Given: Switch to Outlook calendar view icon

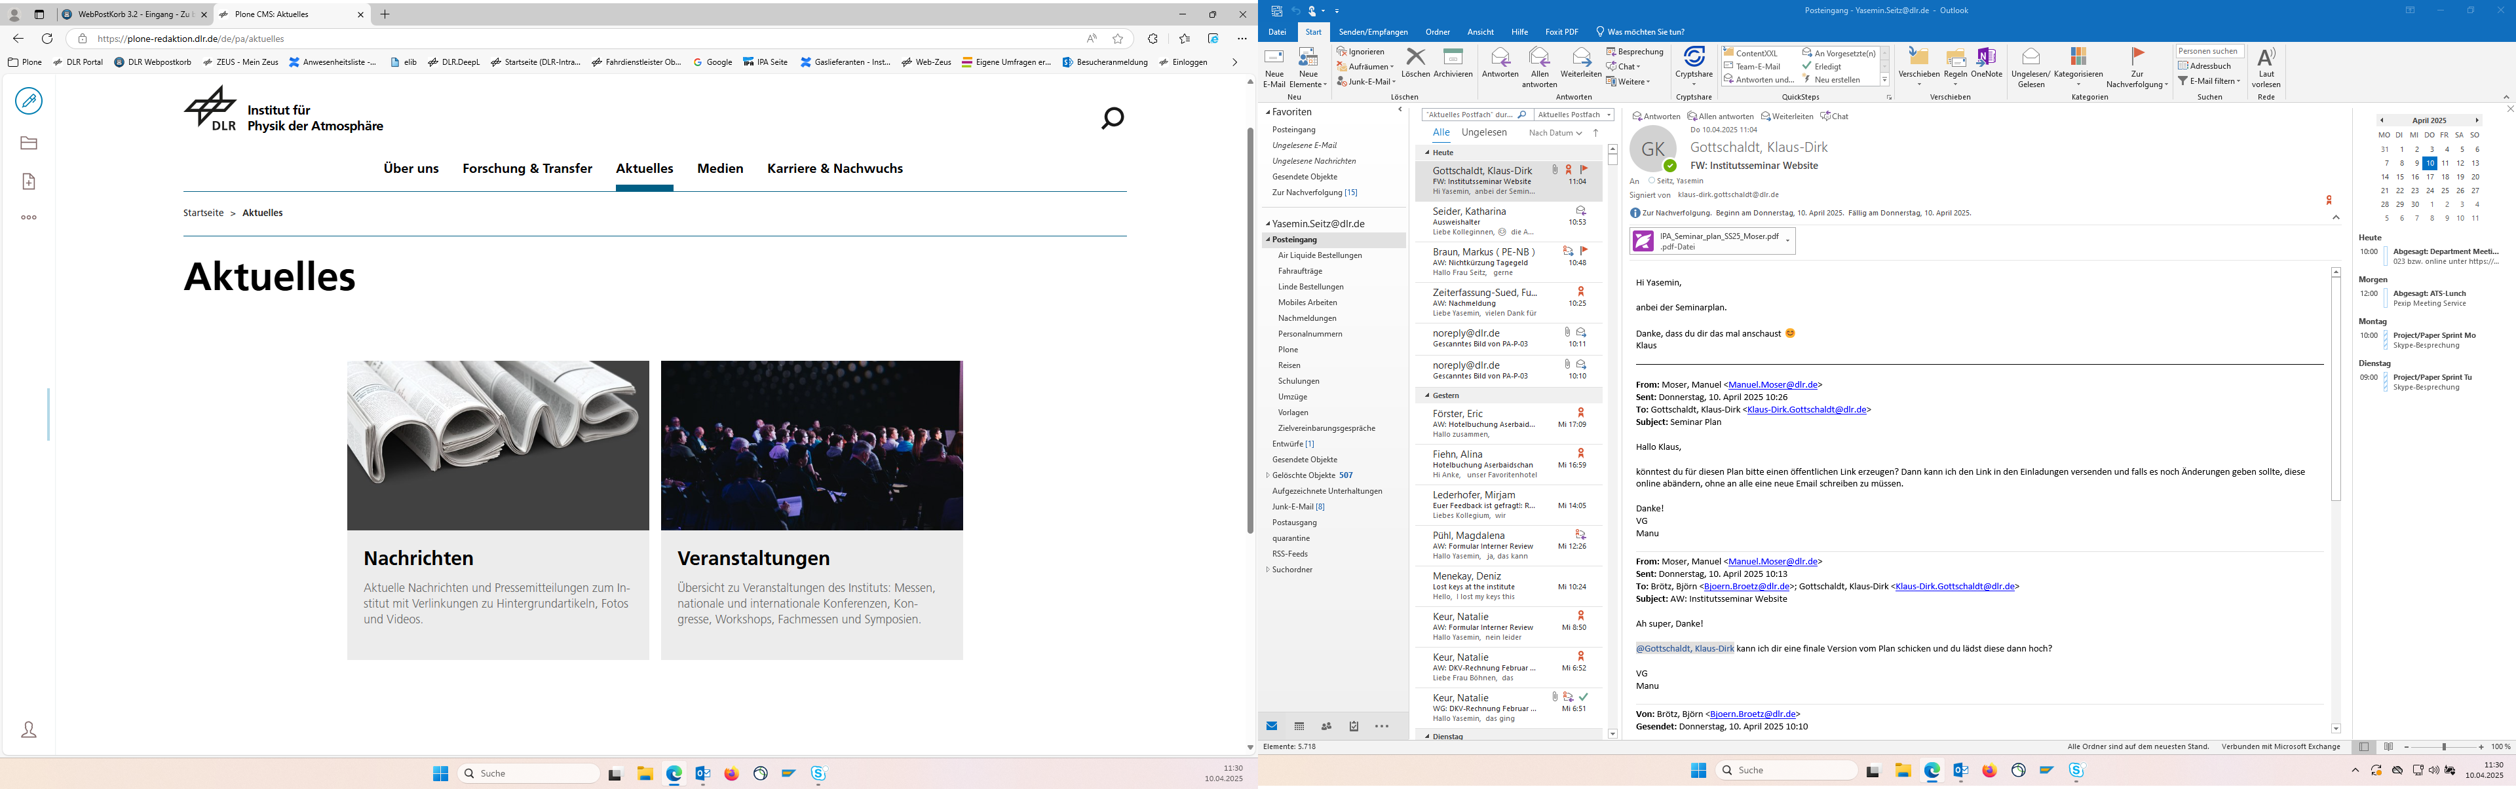Looking at the screenshot, I should (1299, 727).
